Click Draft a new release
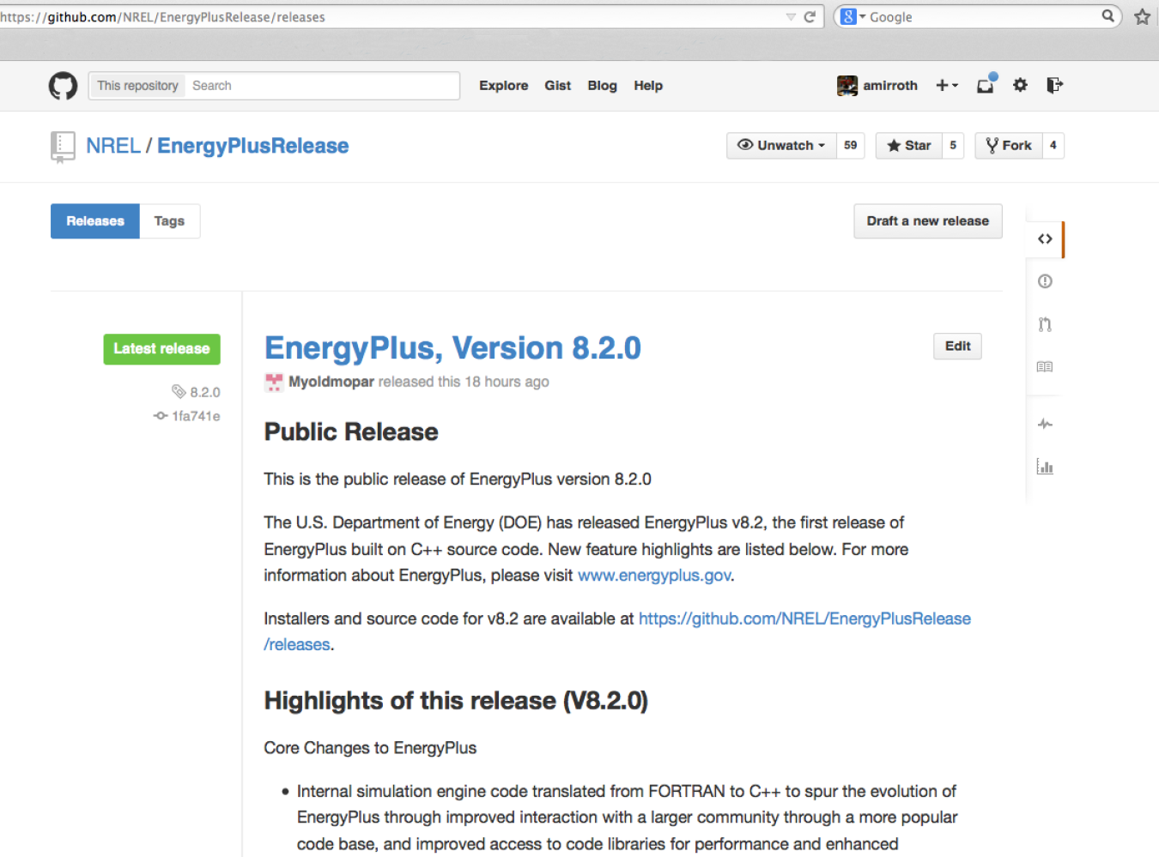The image size is (1159, 857). coord(927,221)
